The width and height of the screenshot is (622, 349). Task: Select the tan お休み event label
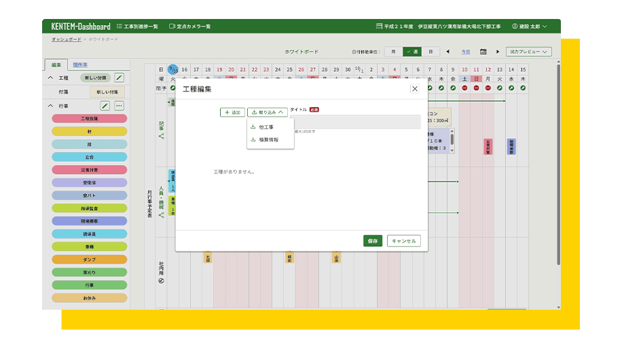[x=89, y=297]
